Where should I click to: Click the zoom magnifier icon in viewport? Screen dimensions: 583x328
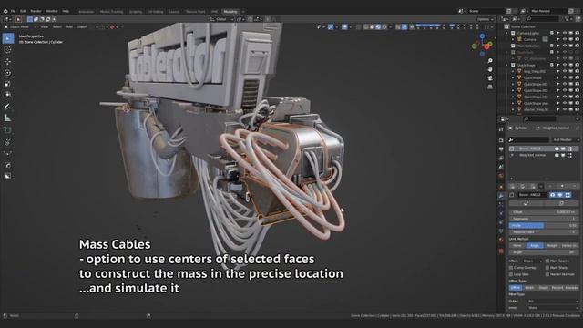tap(490, 61)
